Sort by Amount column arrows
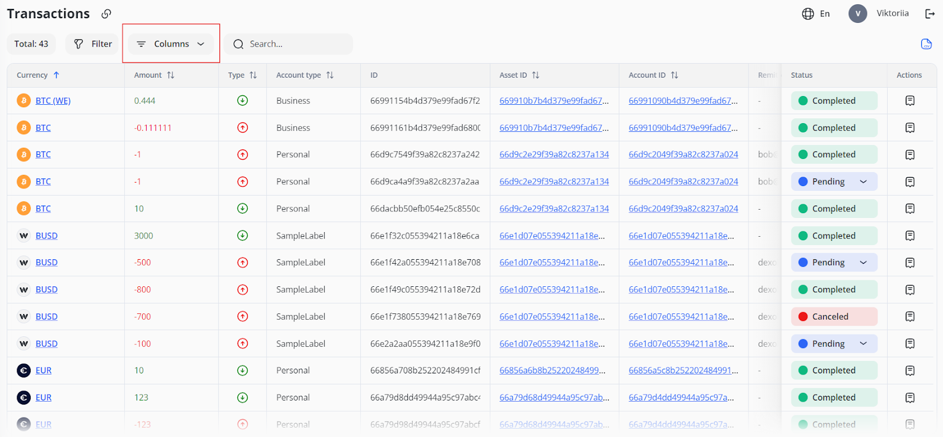Viewport: 943px width, 437px height. pyautogui.click(x=171, y=75)
